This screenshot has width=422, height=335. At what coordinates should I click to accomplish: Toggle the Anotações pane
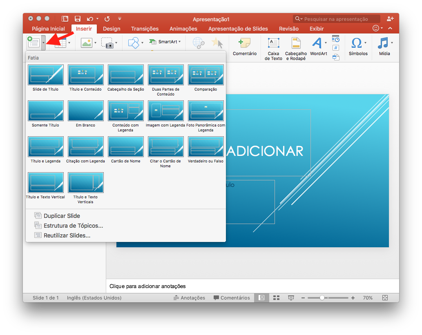pos(190,298)
